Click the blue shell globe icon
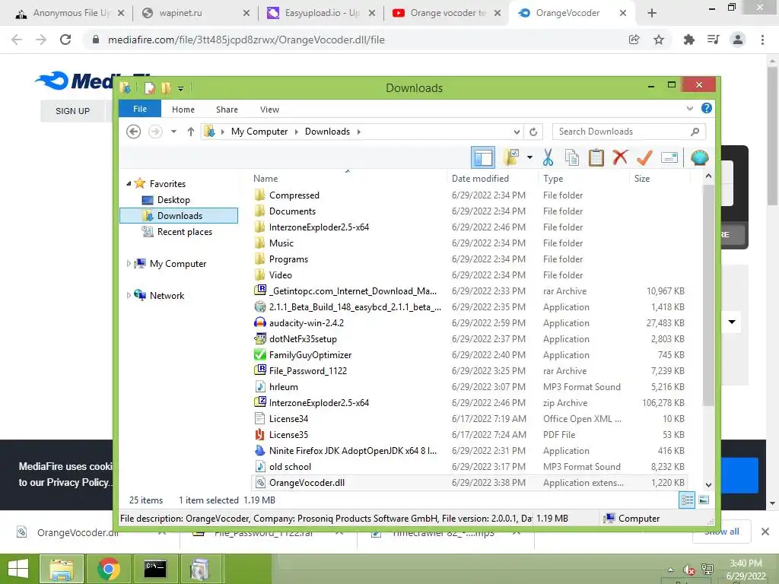 point(700,158)
